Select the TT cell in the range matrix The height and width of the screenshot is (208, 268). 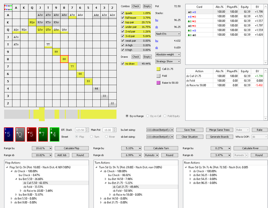point(48,45)
